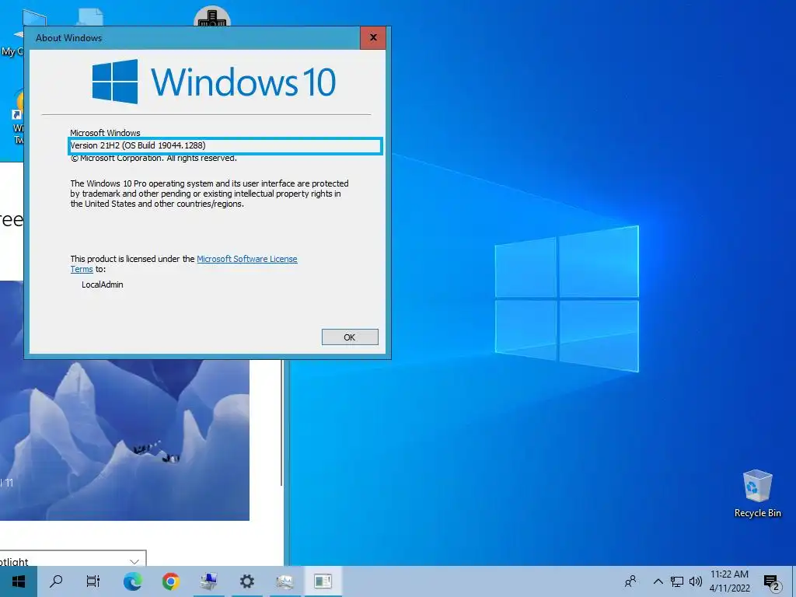The image size is (796, 597).
Task: Select the performance graph app in taskbar
Action: coord(285,581)
